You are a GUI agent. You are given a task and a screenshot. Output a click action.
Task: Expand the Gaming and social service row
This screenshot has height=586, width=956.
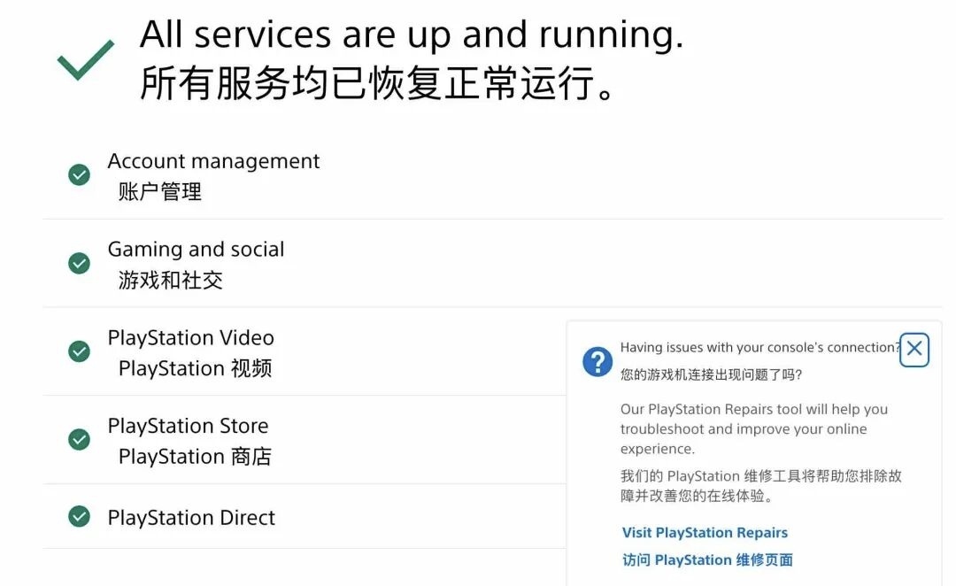(x=196, y=250)
